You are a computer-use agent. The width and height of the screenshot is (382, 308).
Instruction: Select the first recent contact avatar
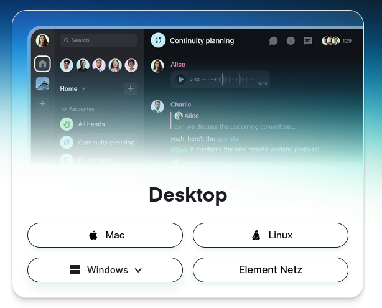tap(67, 65)
